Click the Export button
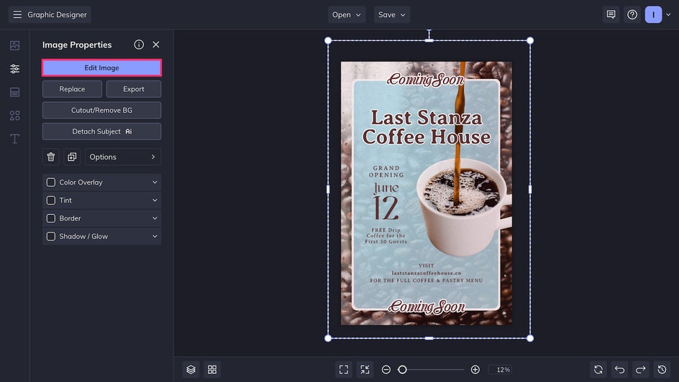Image resolution: width=679 pixels, height=382 pixels. (x=133, y=89)
